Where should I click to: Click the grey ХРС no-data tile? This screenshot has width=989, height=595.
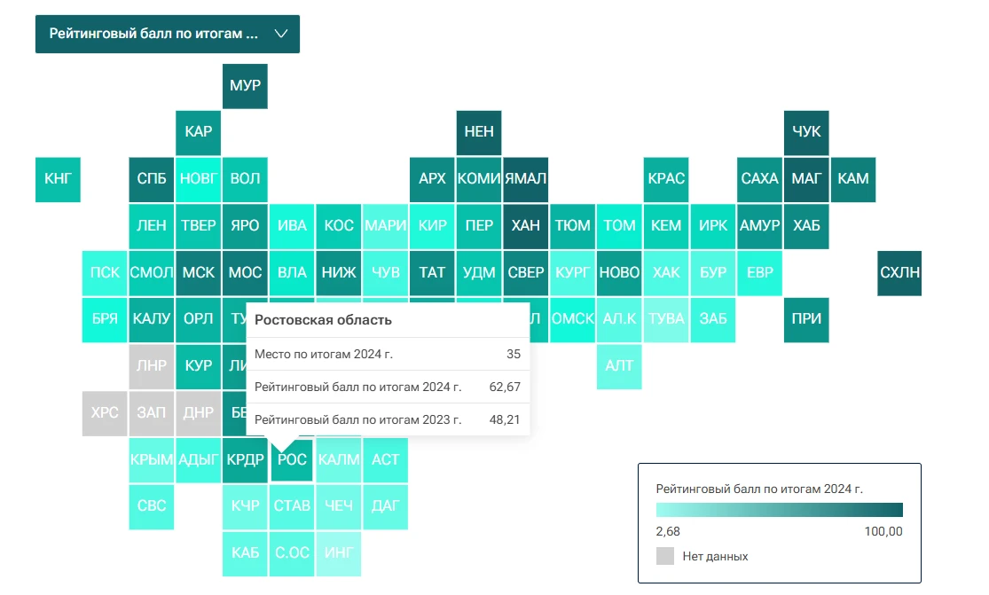click(x=105, y=413)
